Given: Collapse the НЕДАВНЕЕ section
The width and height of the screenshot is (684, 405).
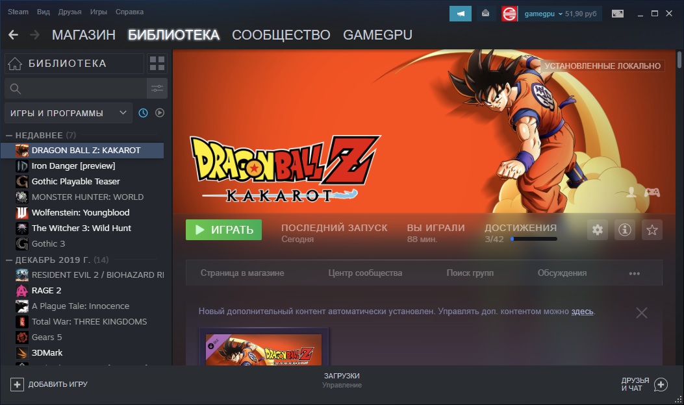Looking at the screenshot, I should pyautogui.click(x=8, y=136).
